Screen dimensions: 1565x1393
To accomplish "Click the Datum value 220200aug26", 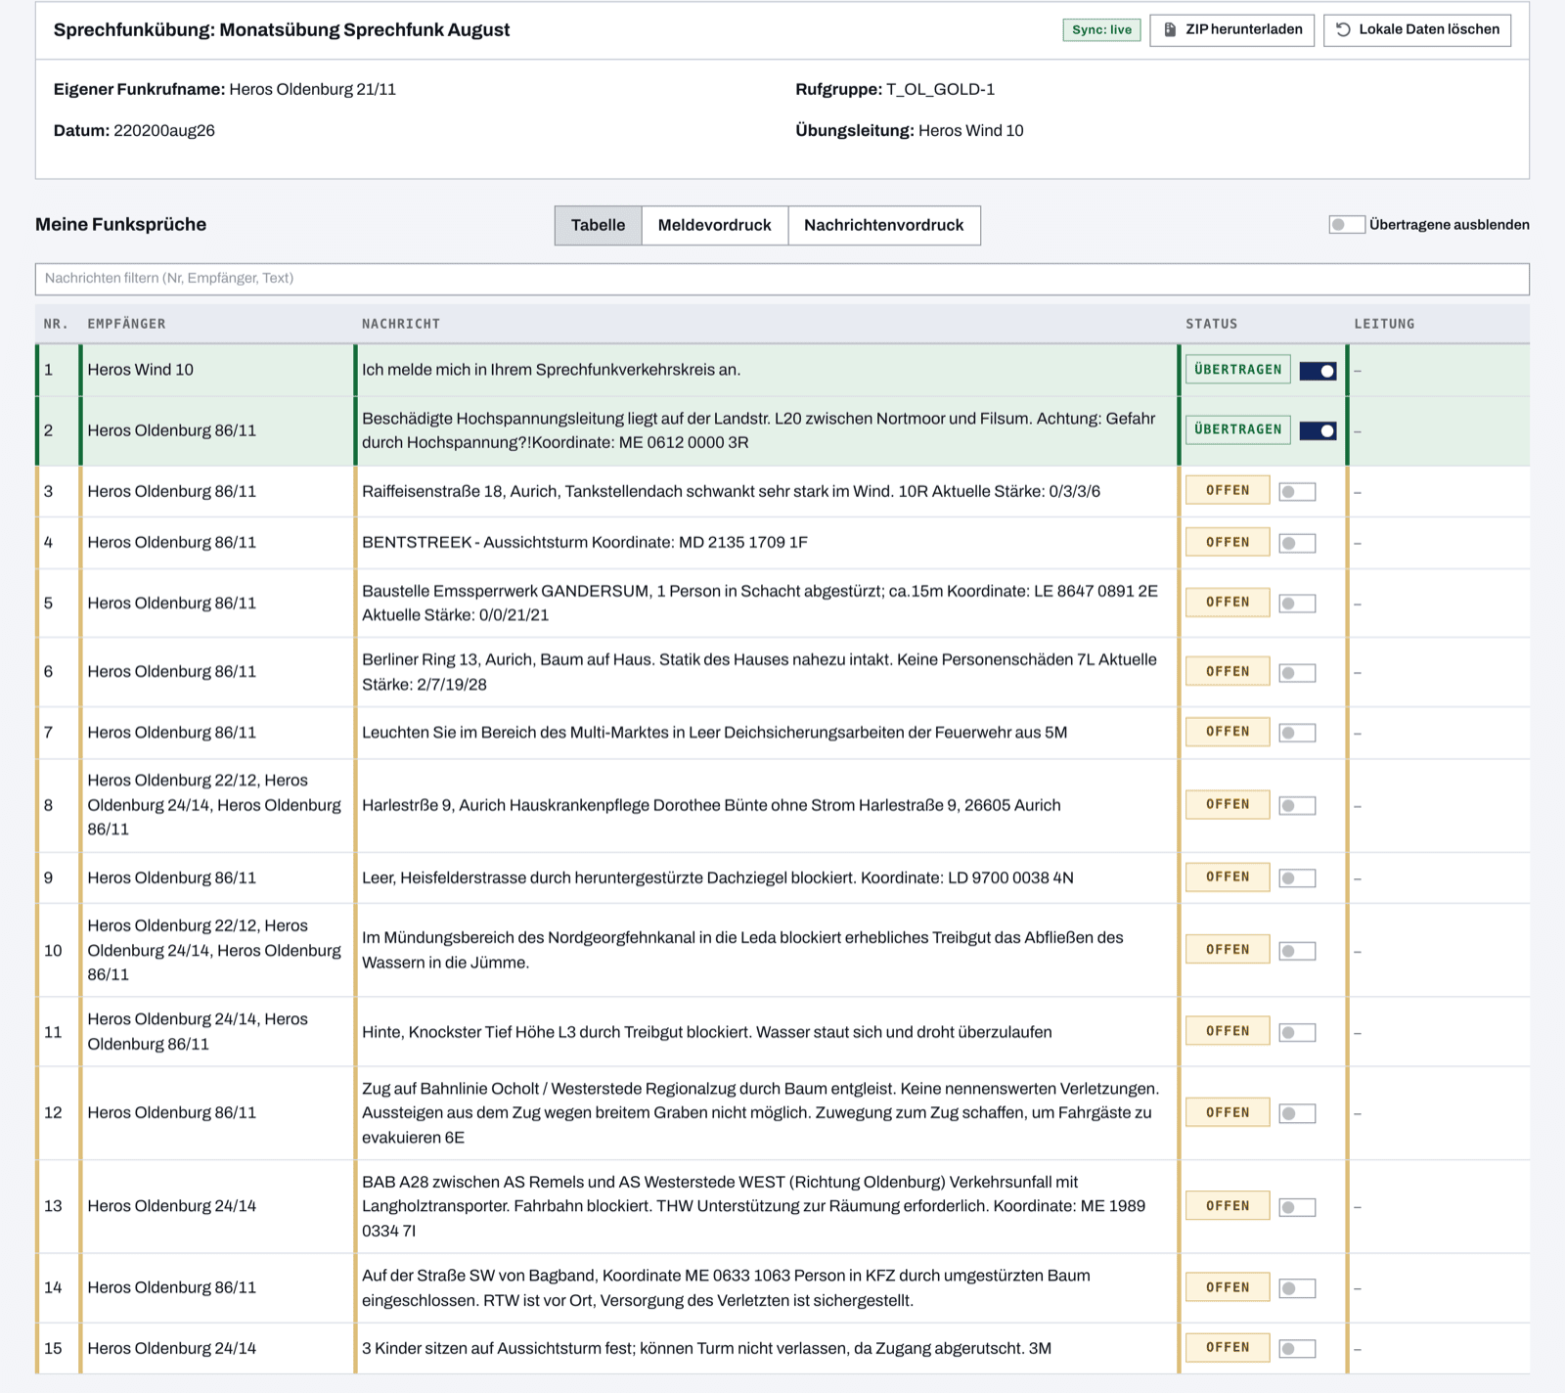I will 164,130.
